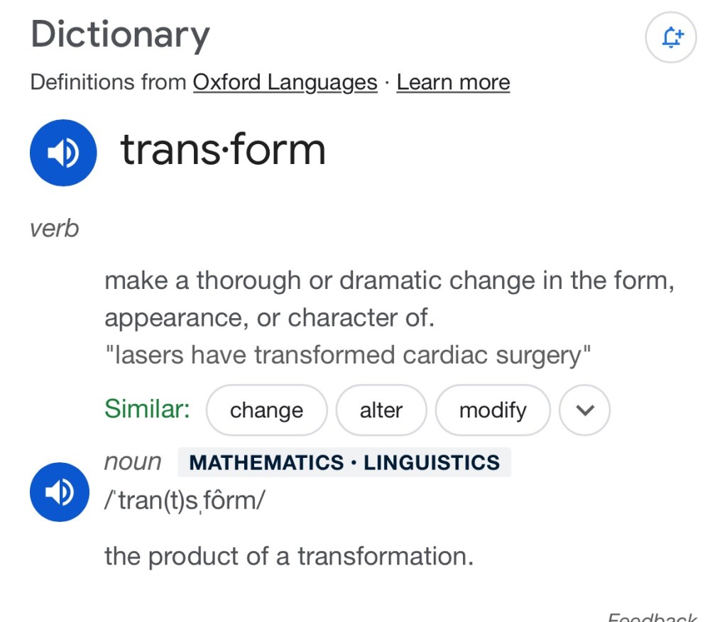Click "the product of a transformation" definition

288,556
